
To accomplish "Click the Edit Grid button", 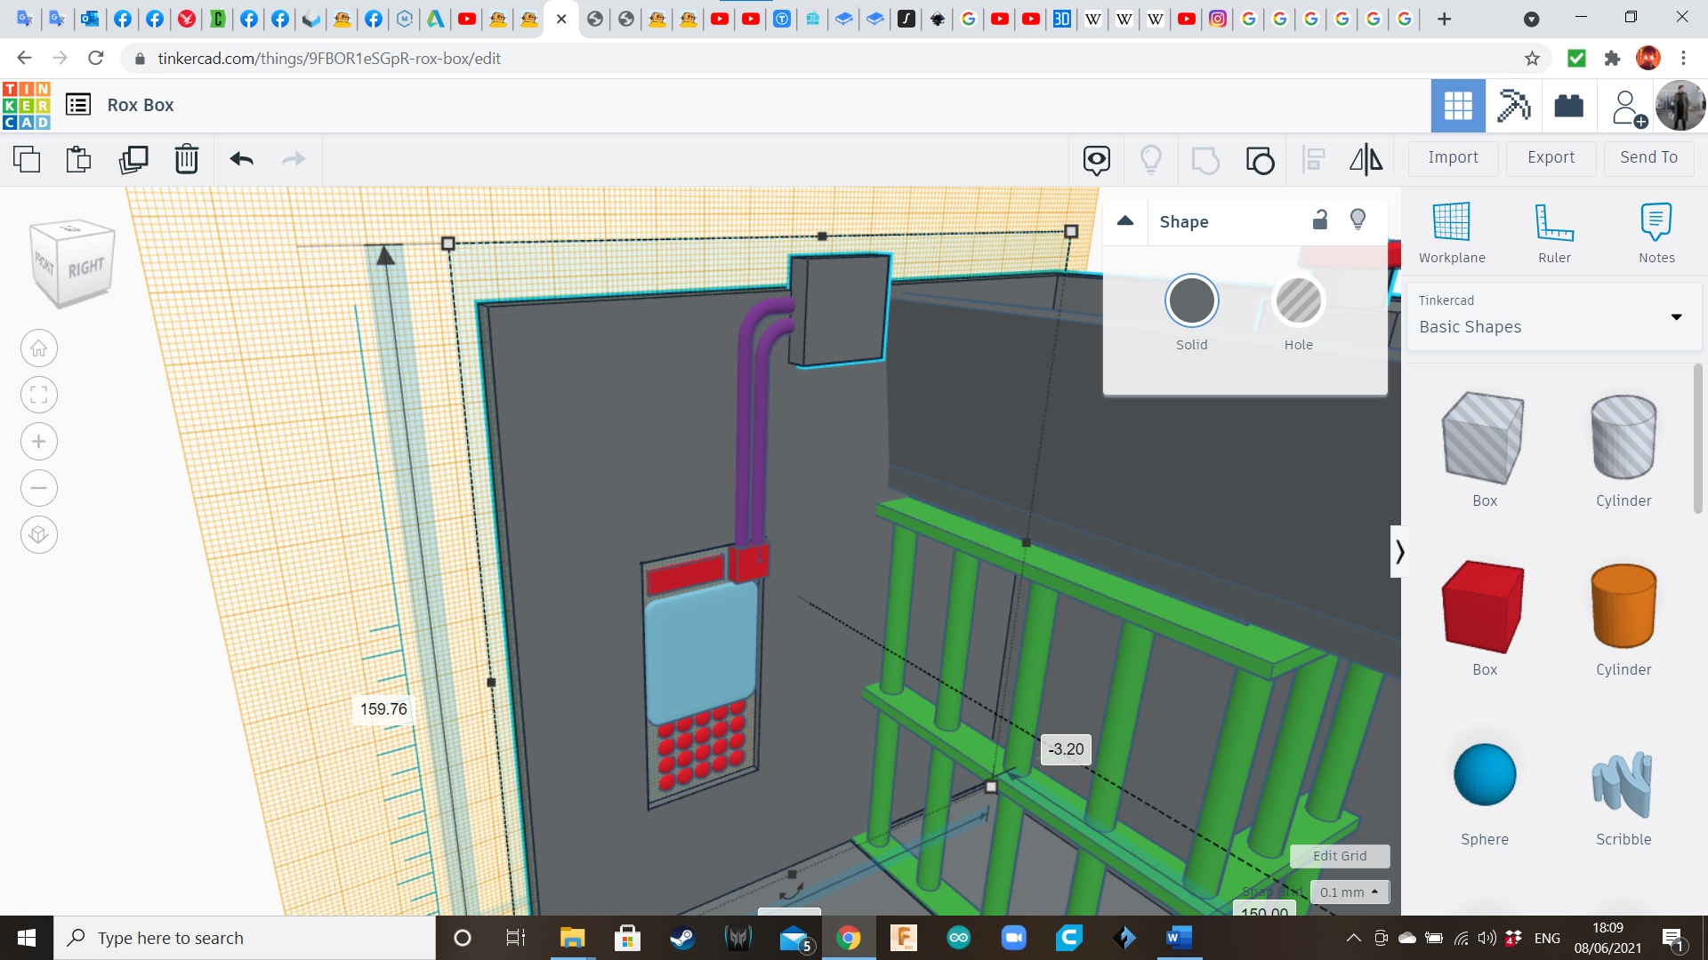I will click(1340, 856).
